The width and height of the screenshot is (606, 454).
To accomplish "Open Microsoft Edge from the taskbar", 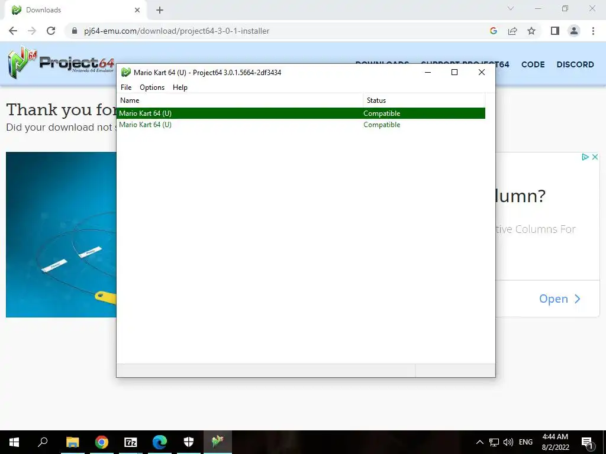I will click(x=160, y=442).
